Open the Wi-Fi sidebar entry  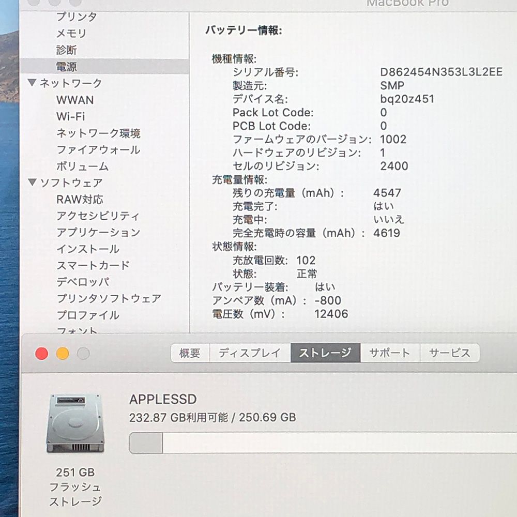coord(71,116)
